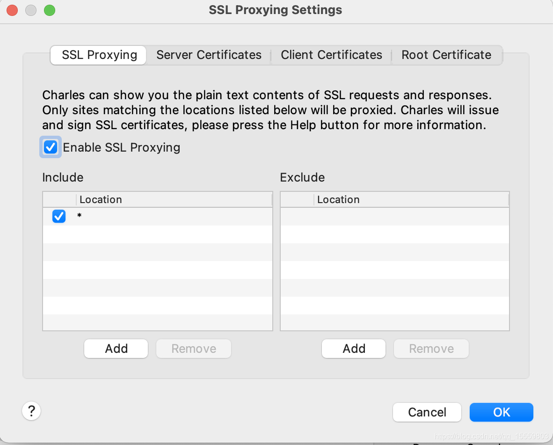
Task: Select the asterisk wildcard row in Include
Action: [x=173, y=217]
